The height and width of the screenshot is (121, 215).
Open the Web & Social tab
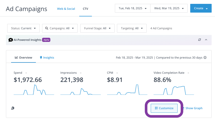[x=66, y=9]
